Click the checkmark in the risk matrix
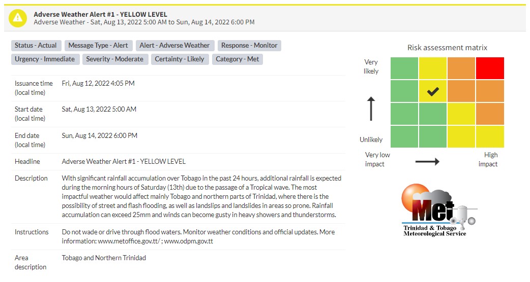Screen dimensions: 530x282 point(433,91)
